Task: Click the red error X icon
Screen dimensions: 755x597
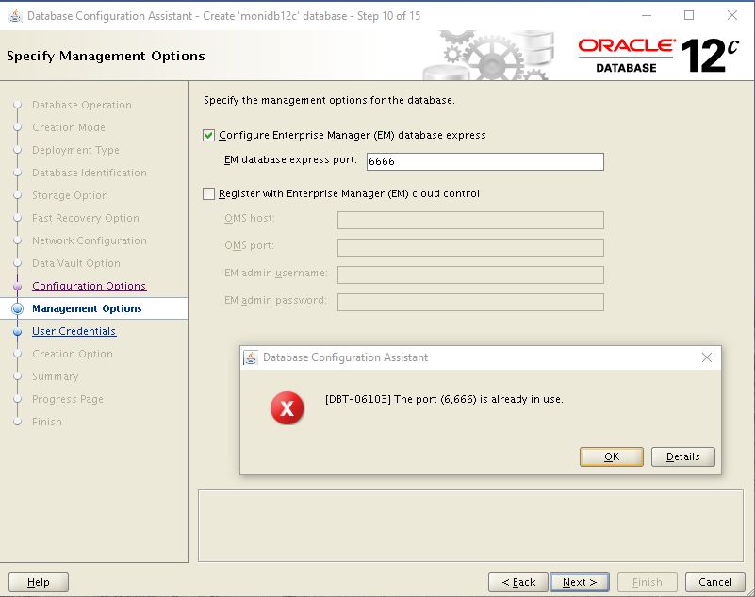Action: [287, 408]
